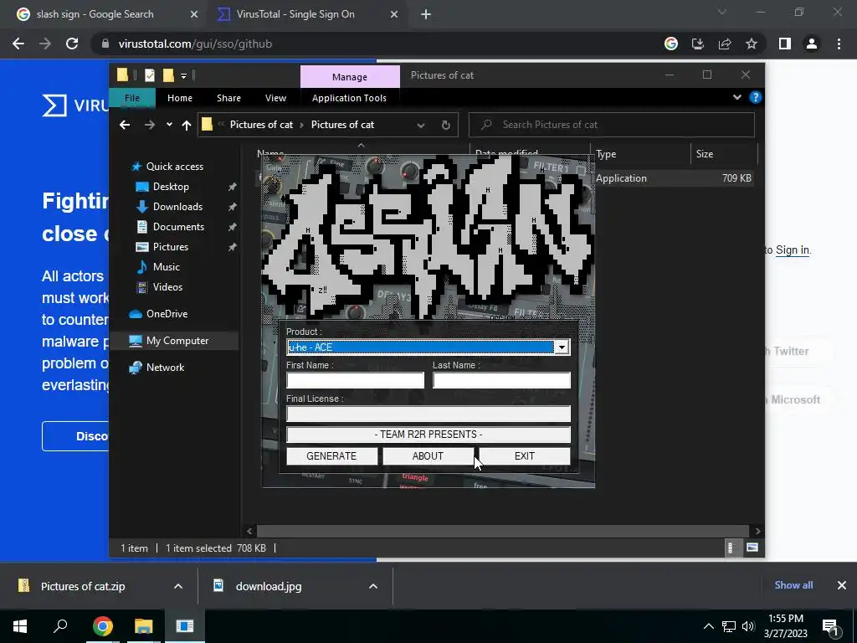
Task: Open File menu in Explorer
Action: (132, 98)
